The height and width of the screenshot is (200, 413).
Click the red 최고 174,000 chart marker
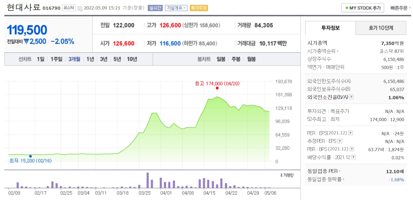pos(217,88)
